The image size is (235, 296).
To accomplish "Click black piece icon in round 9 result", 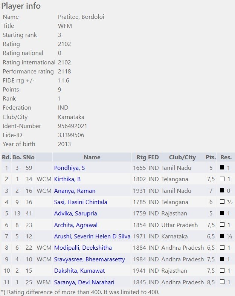I will [x=222, y=259].
